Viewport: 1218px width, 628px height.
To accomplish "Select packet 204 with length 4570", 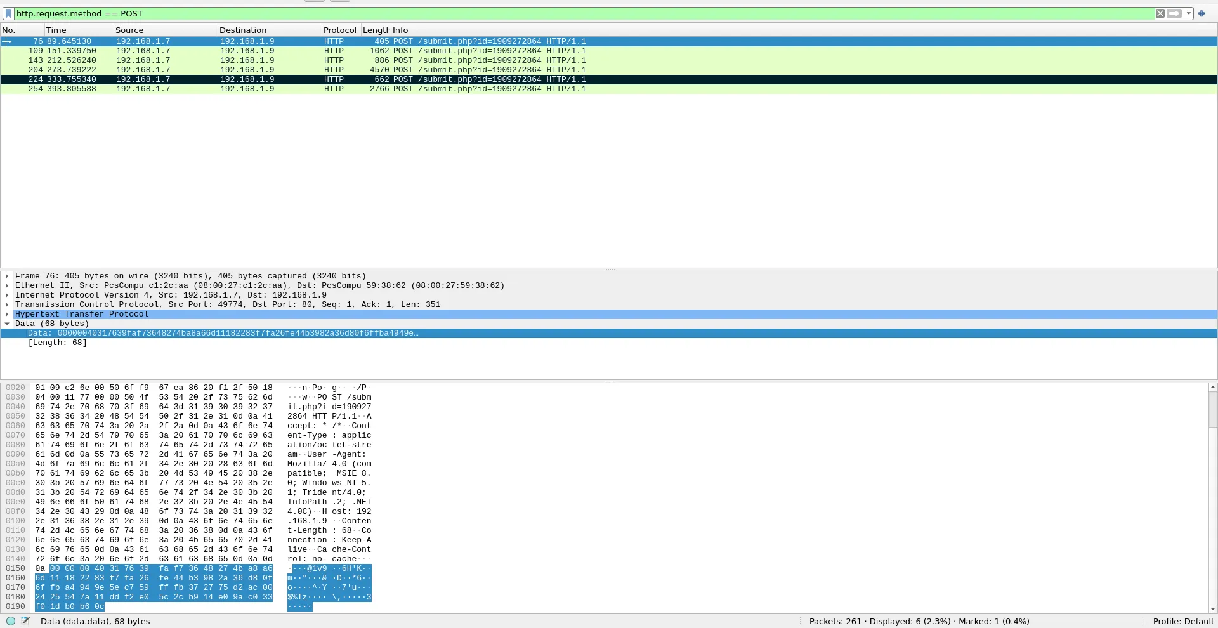I will coord(609,70).
